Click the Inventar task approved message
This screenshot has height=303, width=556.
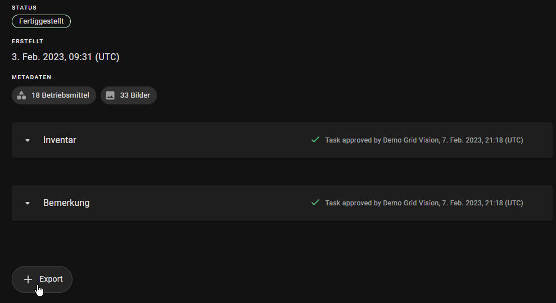(424, 140)
